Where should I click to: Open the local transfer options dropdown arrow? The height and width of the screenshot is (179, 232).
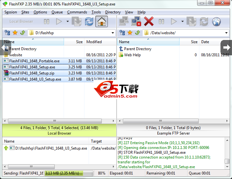coord(68,21)
